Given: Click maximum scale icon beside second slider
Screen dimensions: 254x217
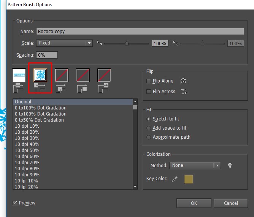Looking at the screenshot, I should point(175,43).
